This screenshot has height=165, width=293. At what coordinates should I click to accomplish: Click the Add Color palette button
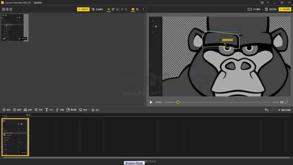[97, 9]
